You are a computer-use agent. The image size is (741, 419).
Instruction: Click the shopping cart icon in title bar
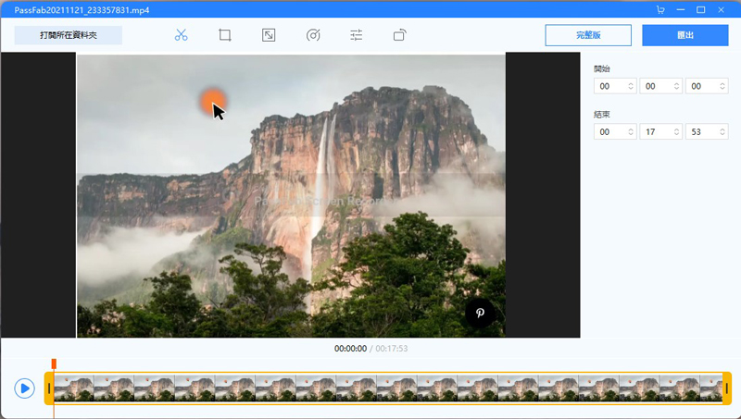(x=660, y=9)
